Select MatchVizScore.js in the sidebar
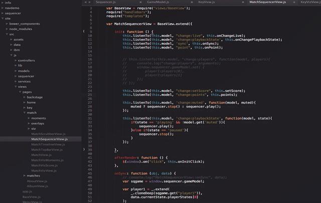The width and height of the screenshot is (321, 203). tap(45, 165)
